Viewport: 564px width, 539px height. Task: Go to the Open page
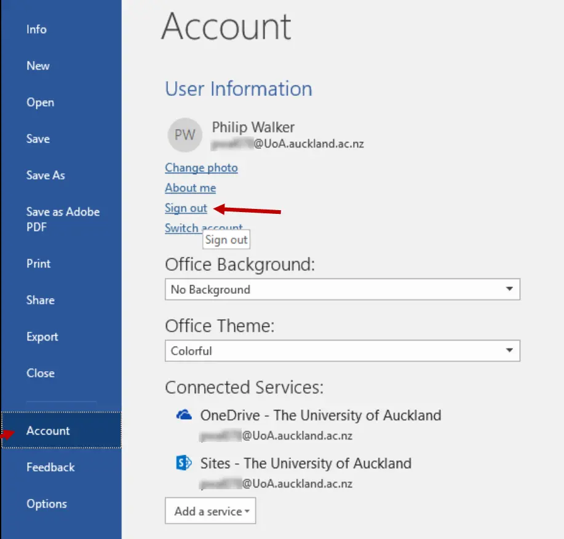click(x=40, y=103)
